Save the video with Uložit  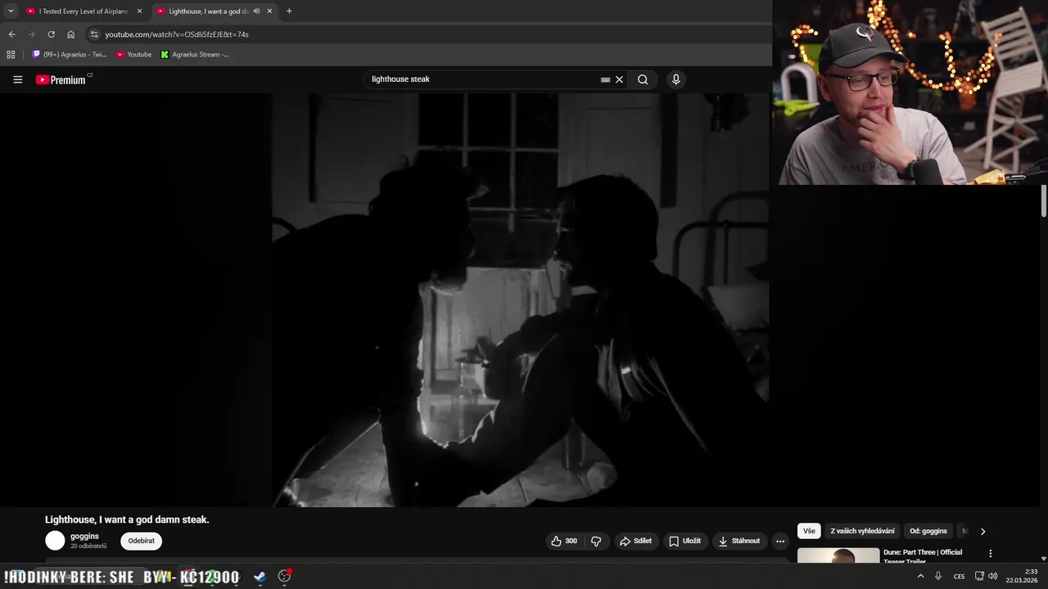pyautogui.click(x=685, y=541)
